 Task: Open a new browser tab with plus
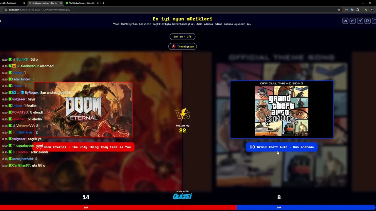tap(103, 3)
